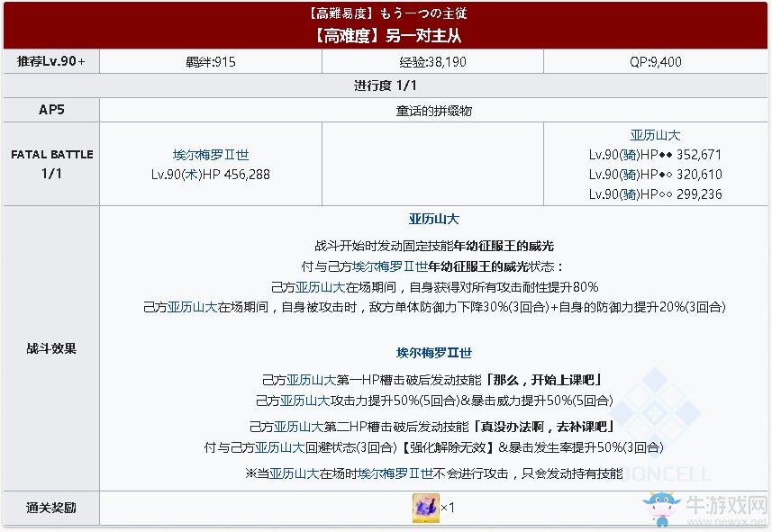Click the 骑 class link beside HP 320,610
Screen dimensions: 772x532
pos(630,175)
